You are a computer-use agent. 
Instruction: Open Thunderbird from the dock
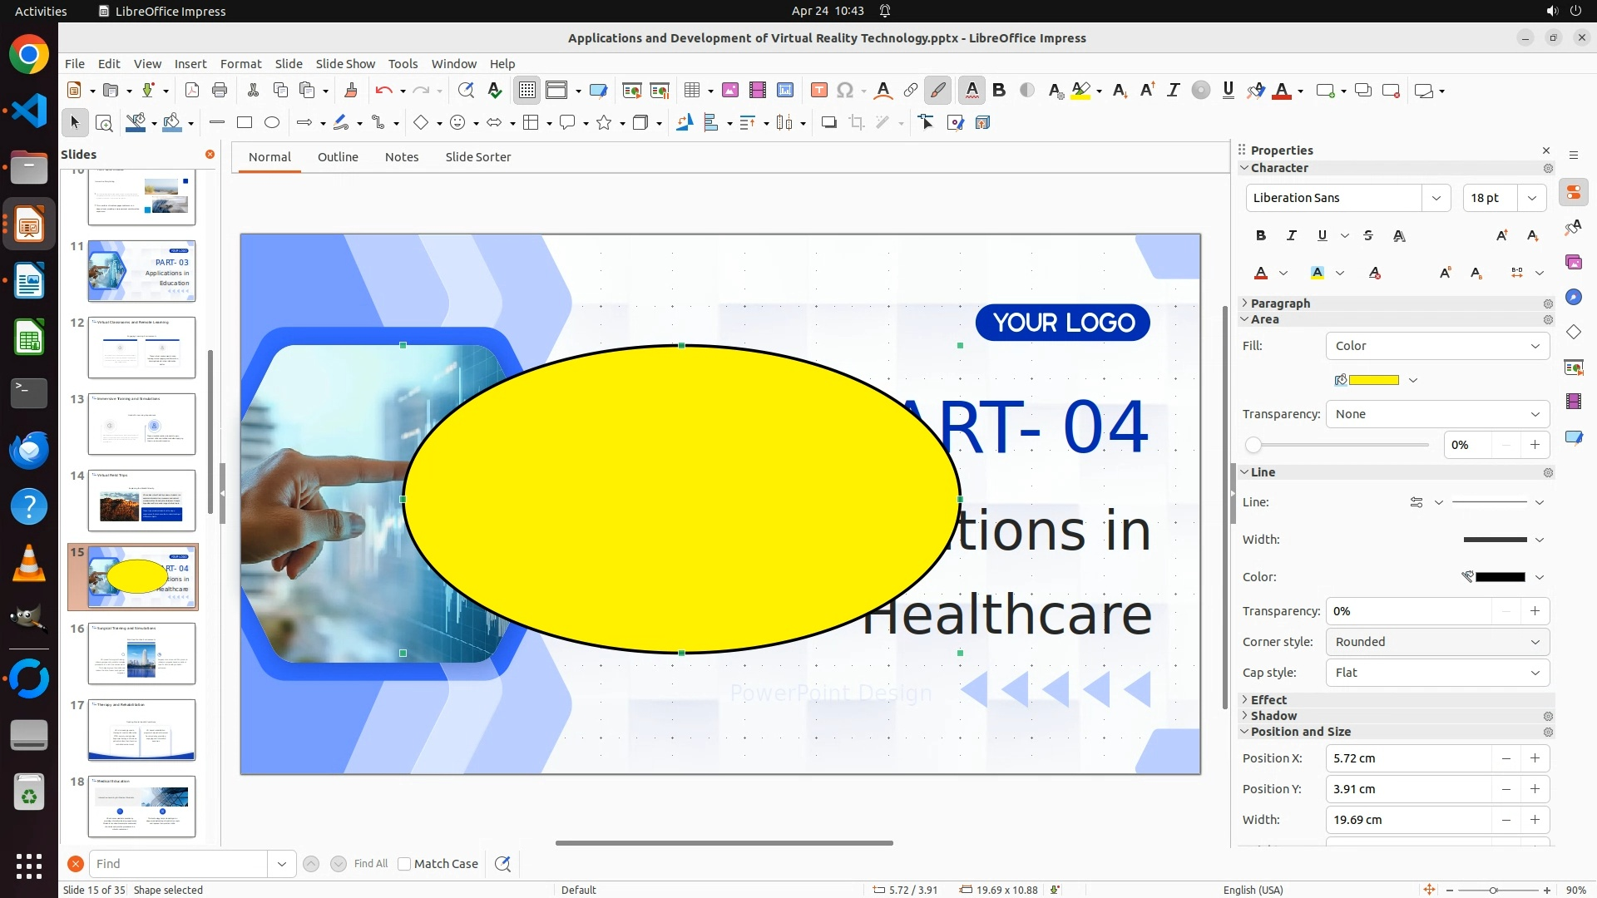(x=29, y=451)
